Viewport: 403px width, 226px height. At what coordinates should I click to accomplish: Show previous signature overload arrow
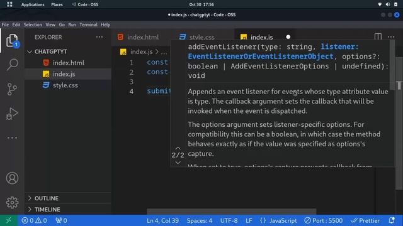click(178, 148)
